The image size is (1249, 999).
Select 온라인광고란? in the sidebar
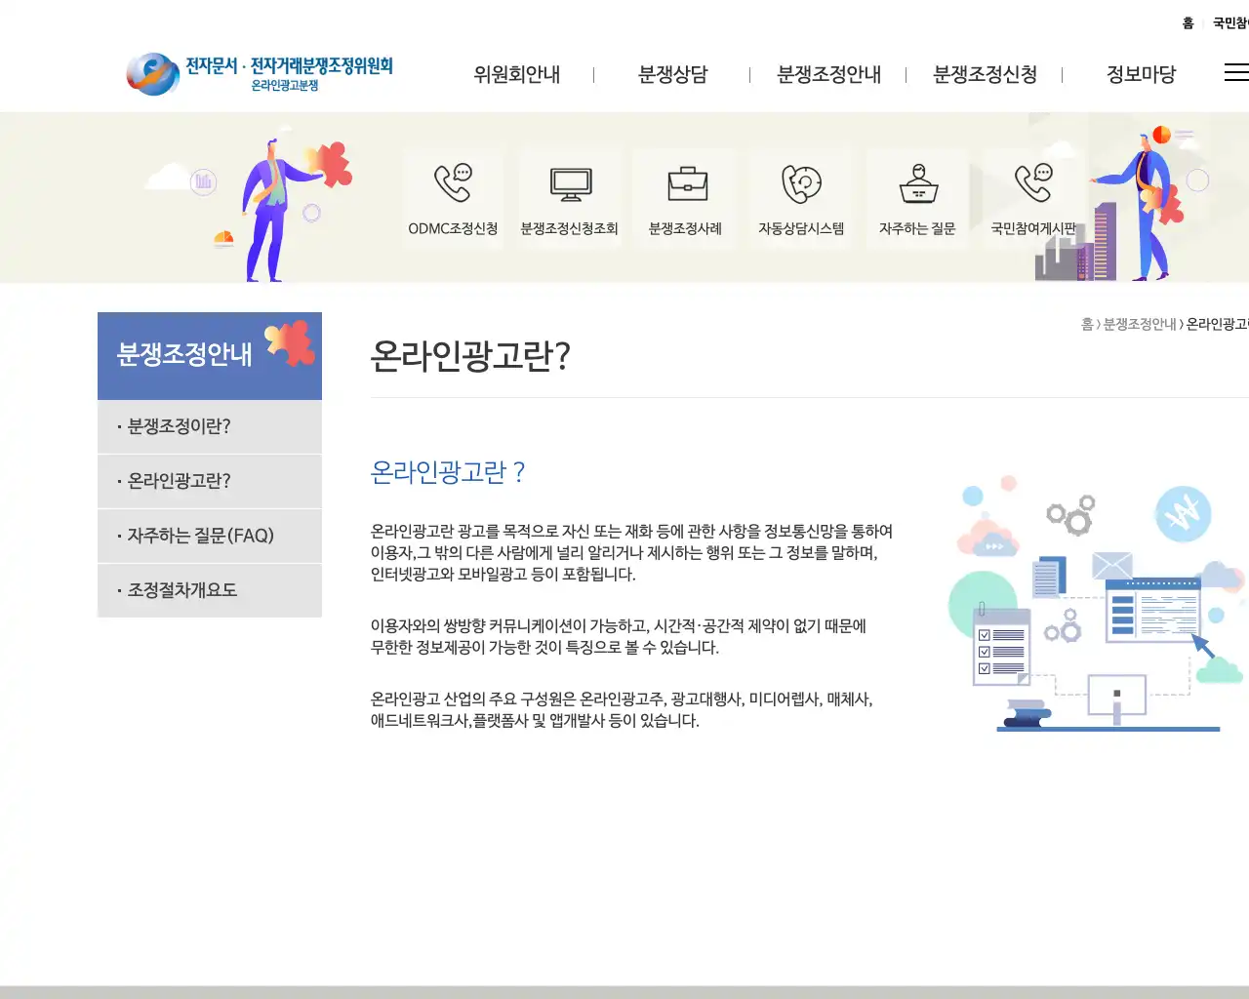pyautogui.click(x=176, y=481)
